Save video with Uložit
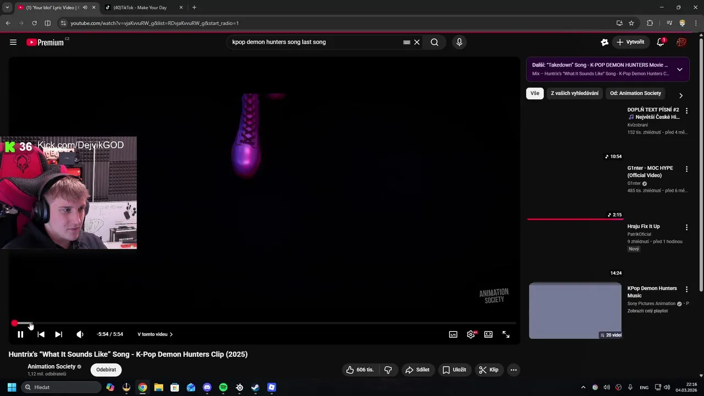The image size is (704, 396). [454, 370]
